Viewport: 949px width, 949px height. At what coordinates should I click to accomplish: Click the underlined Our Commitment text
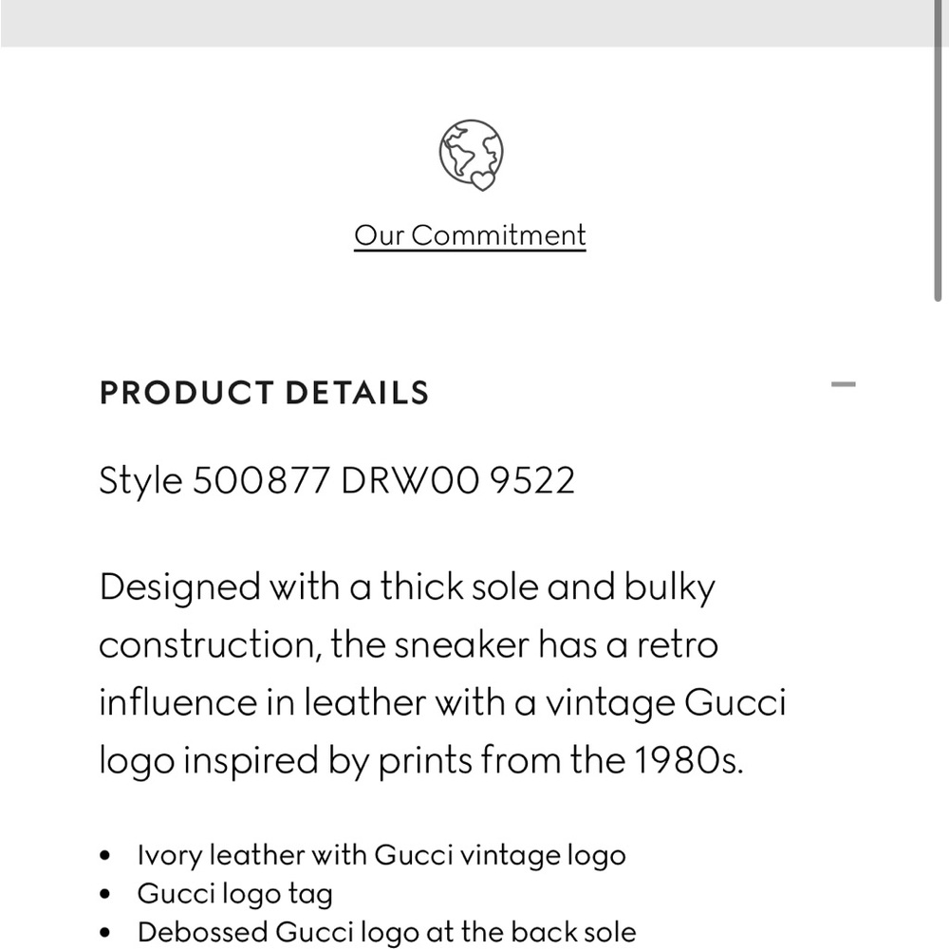coord(472,234)
